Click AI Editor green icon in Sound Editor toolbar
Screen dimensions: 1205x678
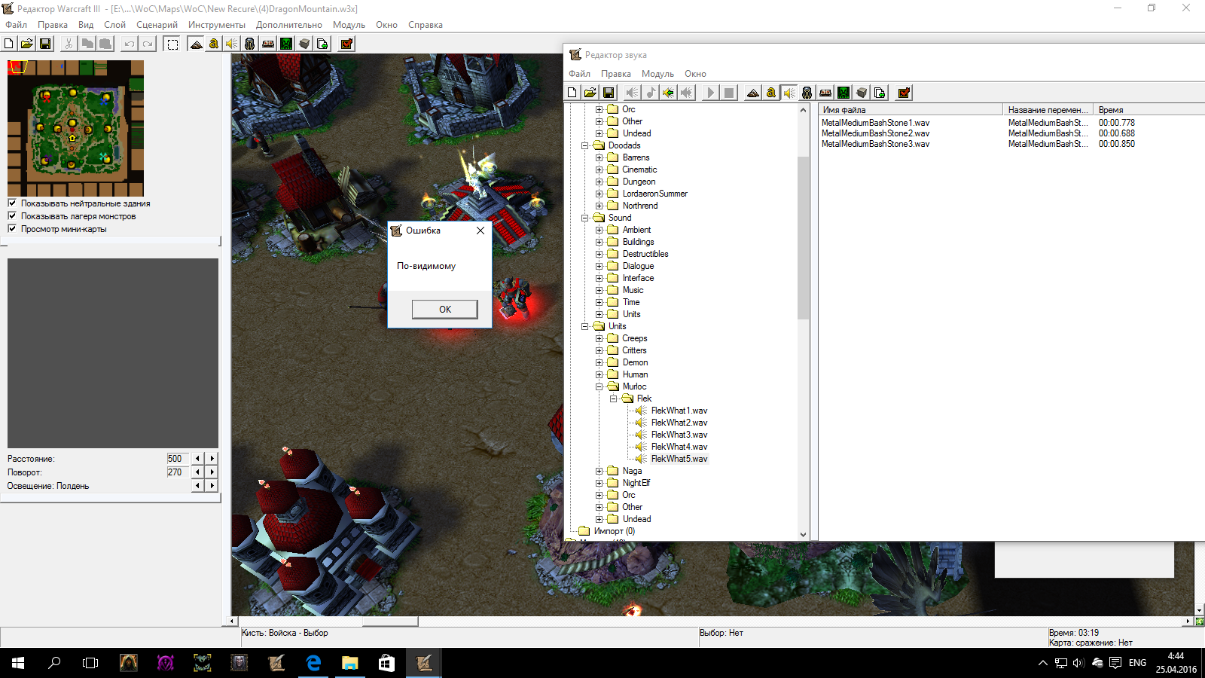843,93
